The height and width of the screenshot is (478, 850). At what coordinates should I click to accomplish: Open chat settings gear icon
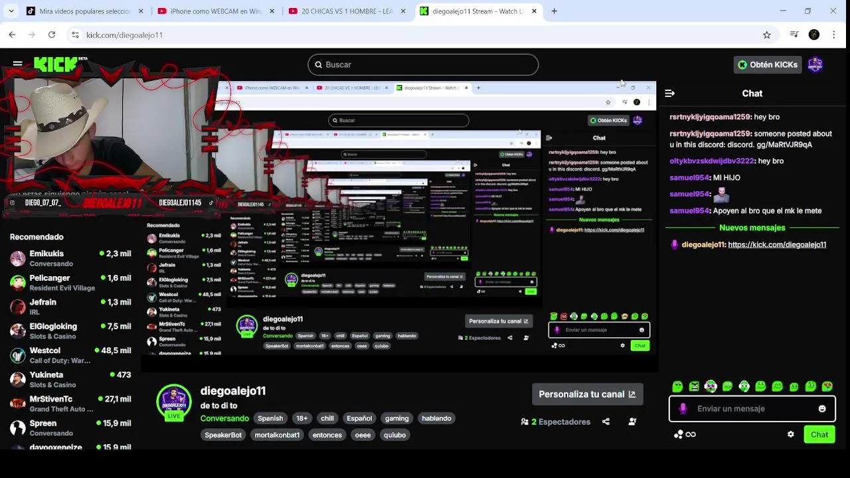(790, 434)
